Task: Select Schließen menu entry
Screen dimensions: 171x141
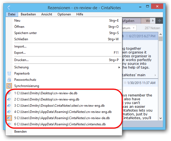Action: click(67, 39)
